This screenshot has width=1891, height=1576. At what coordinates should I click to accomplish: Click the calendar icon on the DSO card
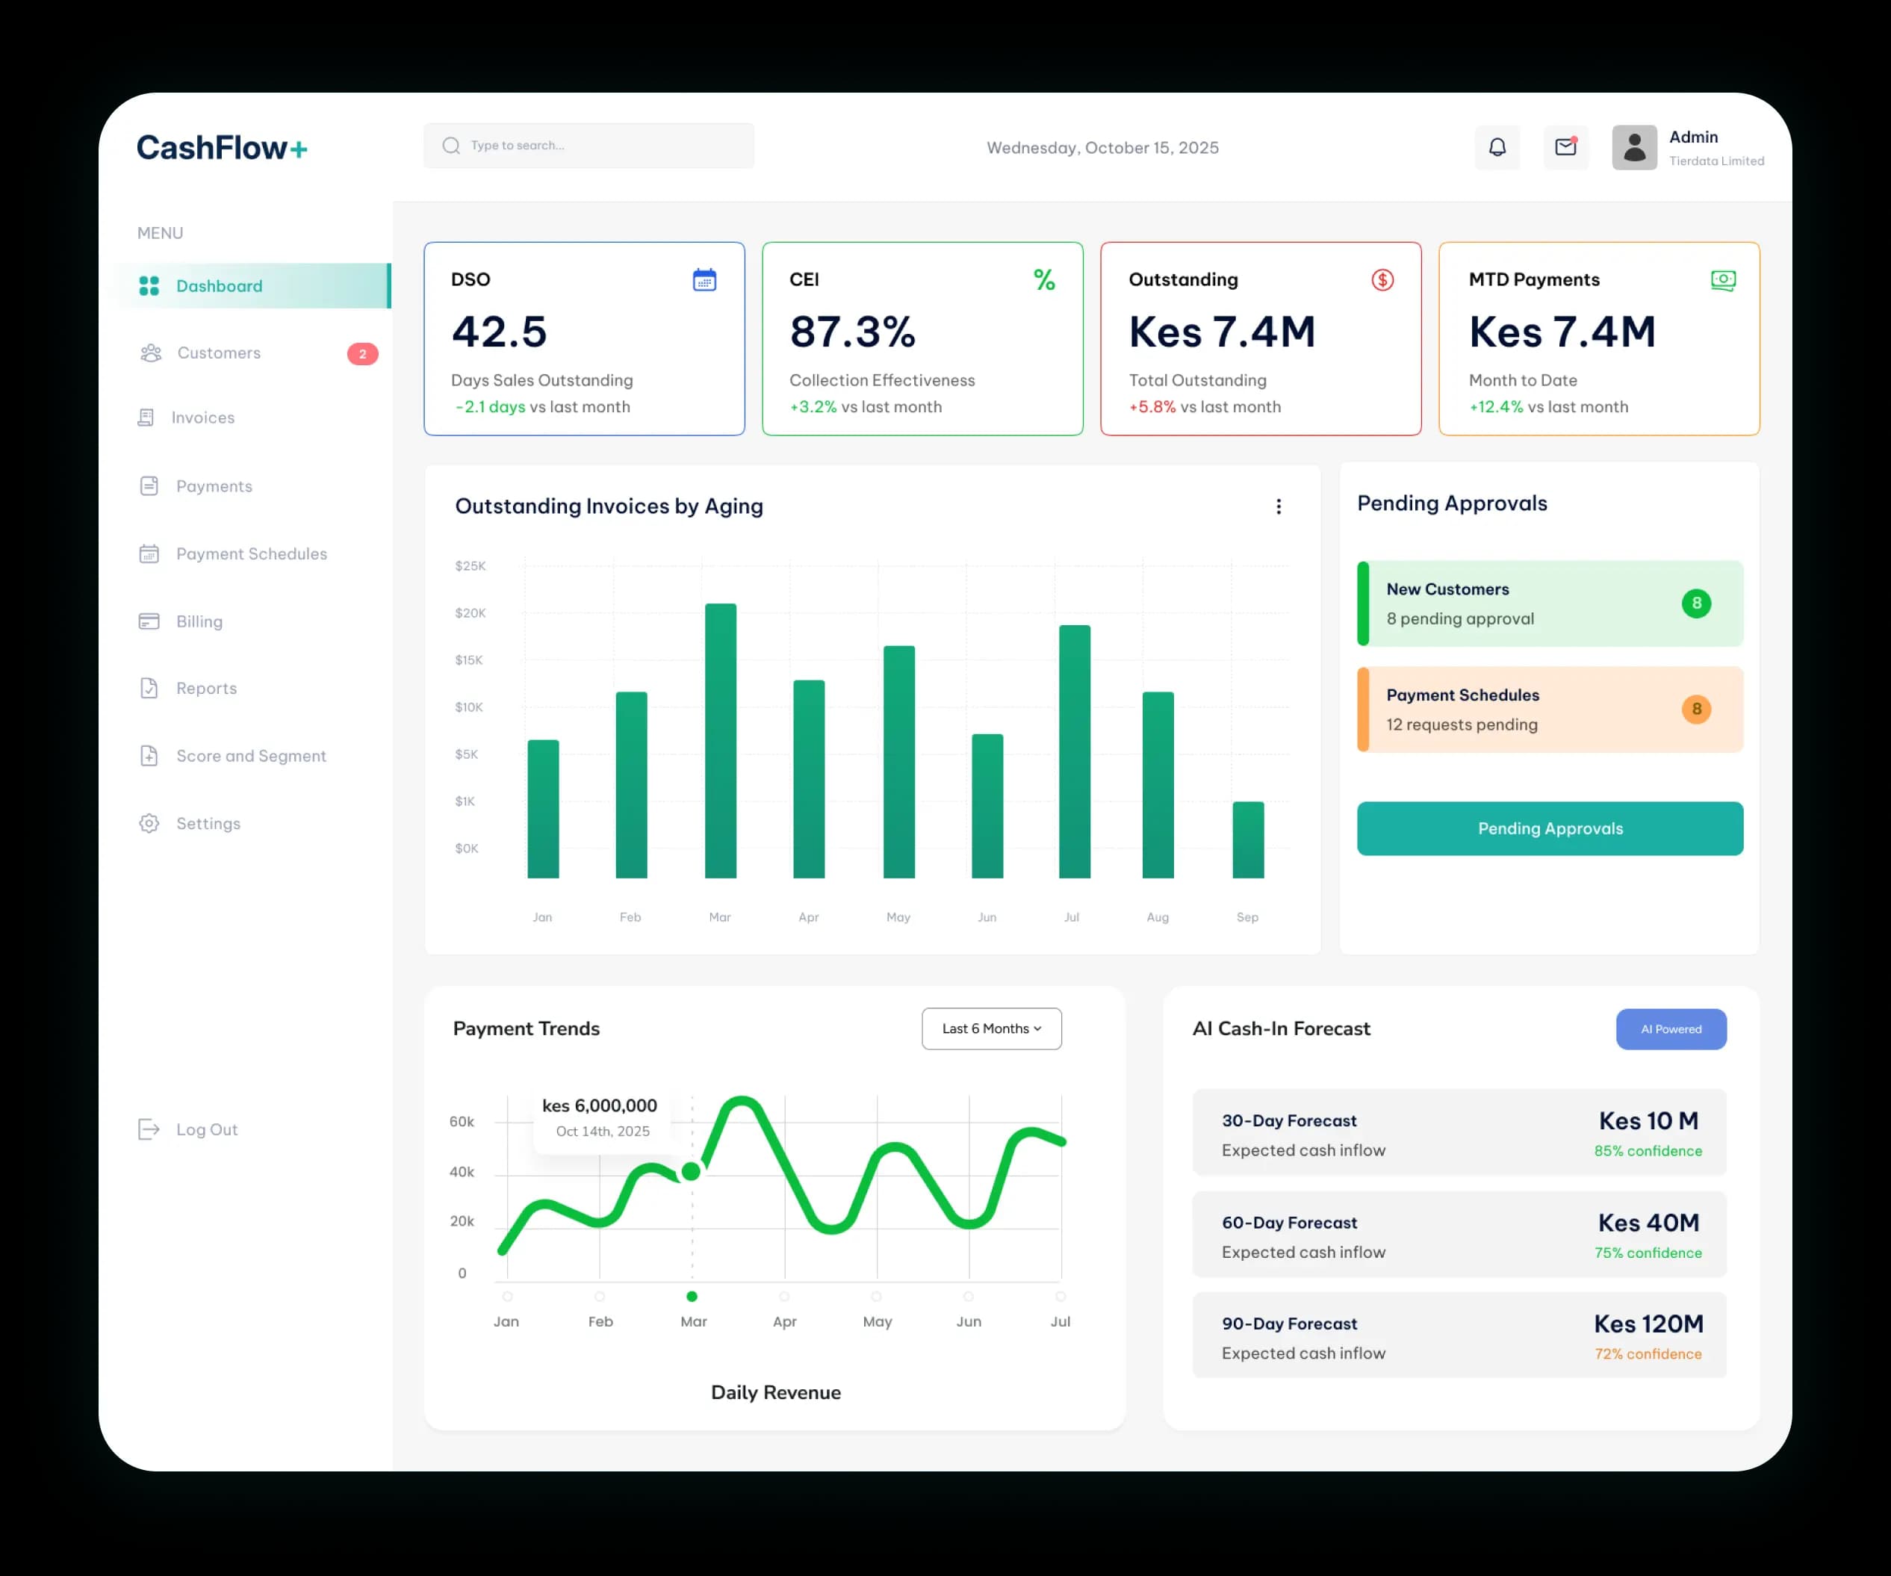(x=705, y=280)
